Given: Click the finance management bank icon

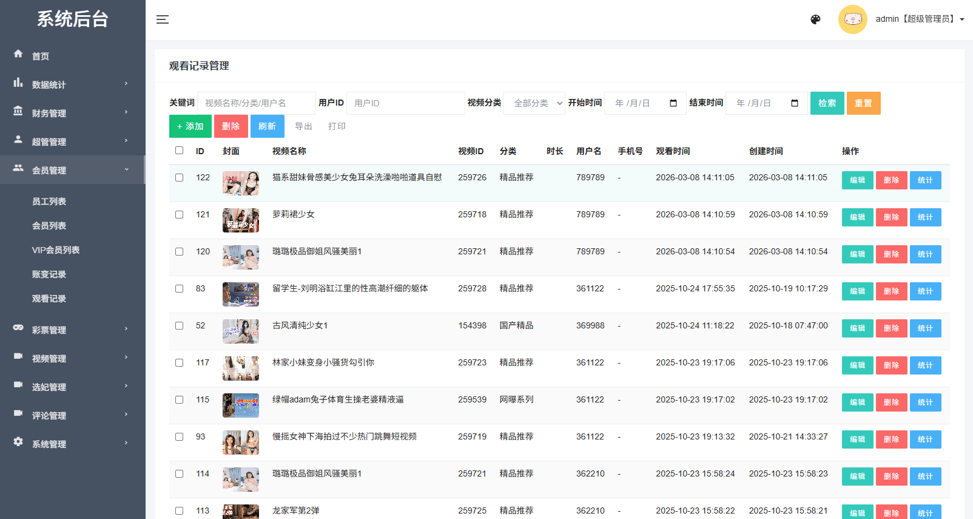Looking at the screenshot, I should tap(18, 111).
